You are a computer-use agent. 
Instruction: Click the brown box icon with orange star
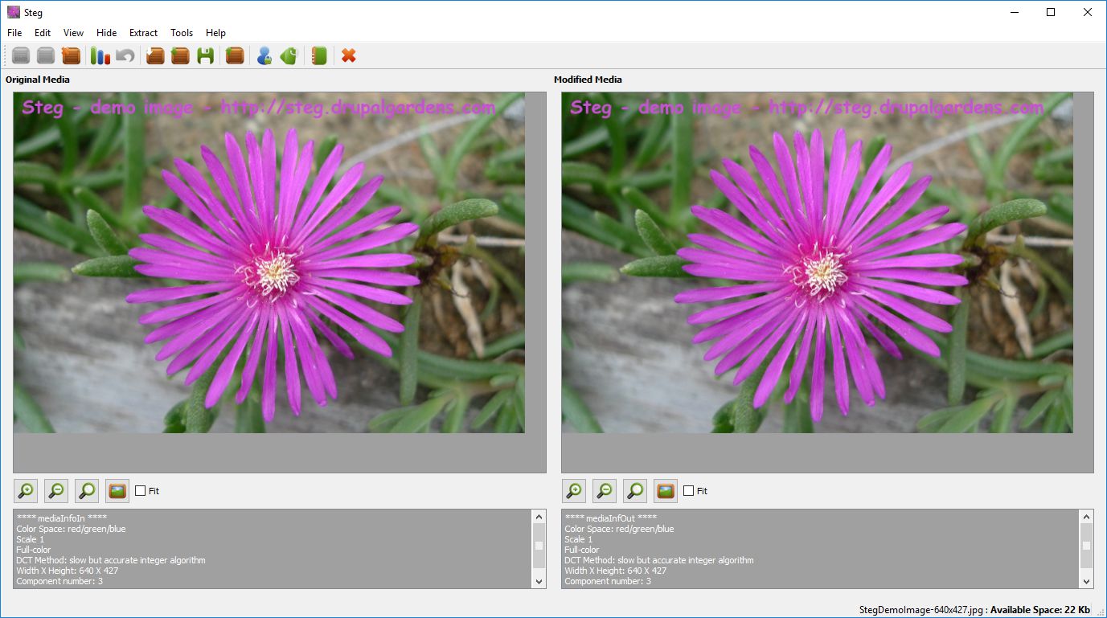[71, 55]
